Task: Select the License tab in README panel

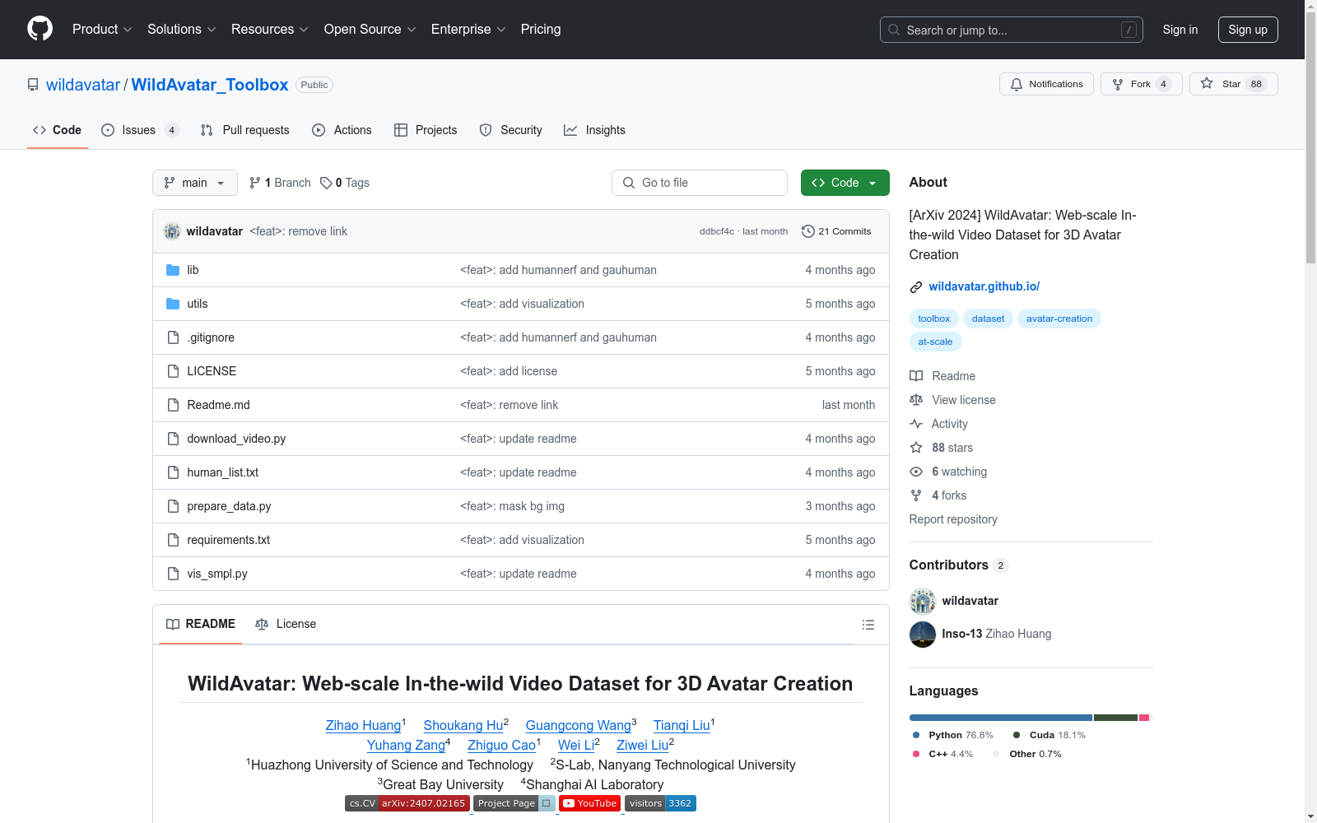Action: click(x=286, y=624)
